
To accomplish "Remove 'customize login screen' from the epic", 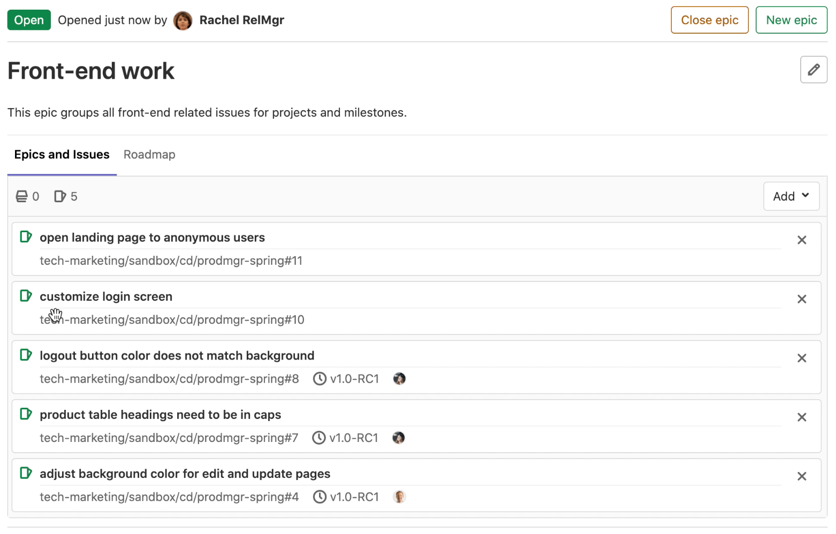I will (x=802, y=299).
